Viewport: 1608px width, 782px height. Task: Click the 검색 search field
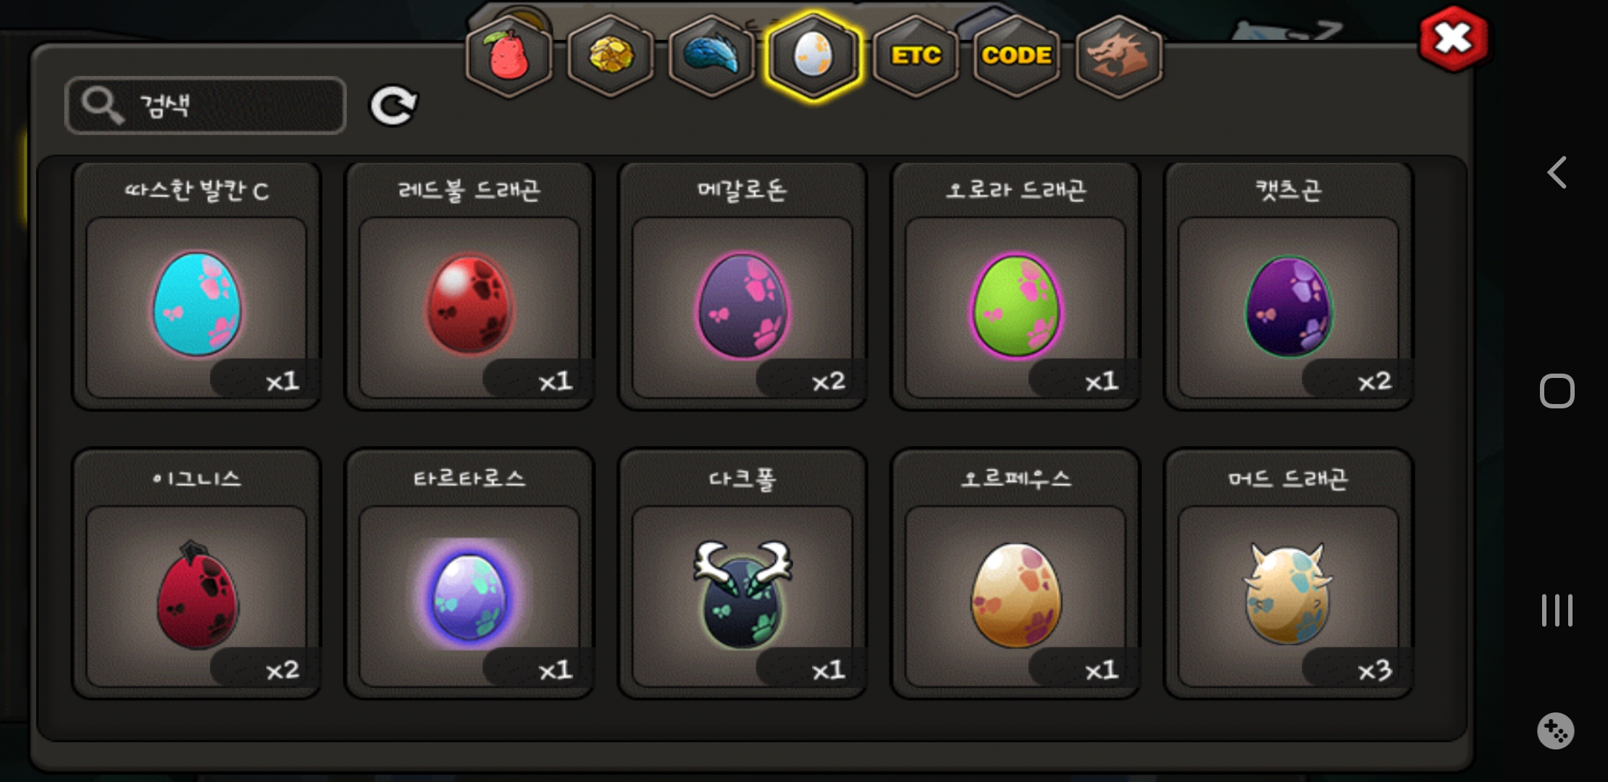tap(206, 106)
